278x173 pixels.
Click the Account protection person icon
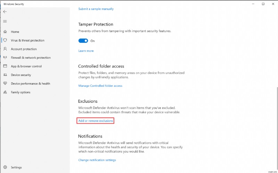point(5,49)
